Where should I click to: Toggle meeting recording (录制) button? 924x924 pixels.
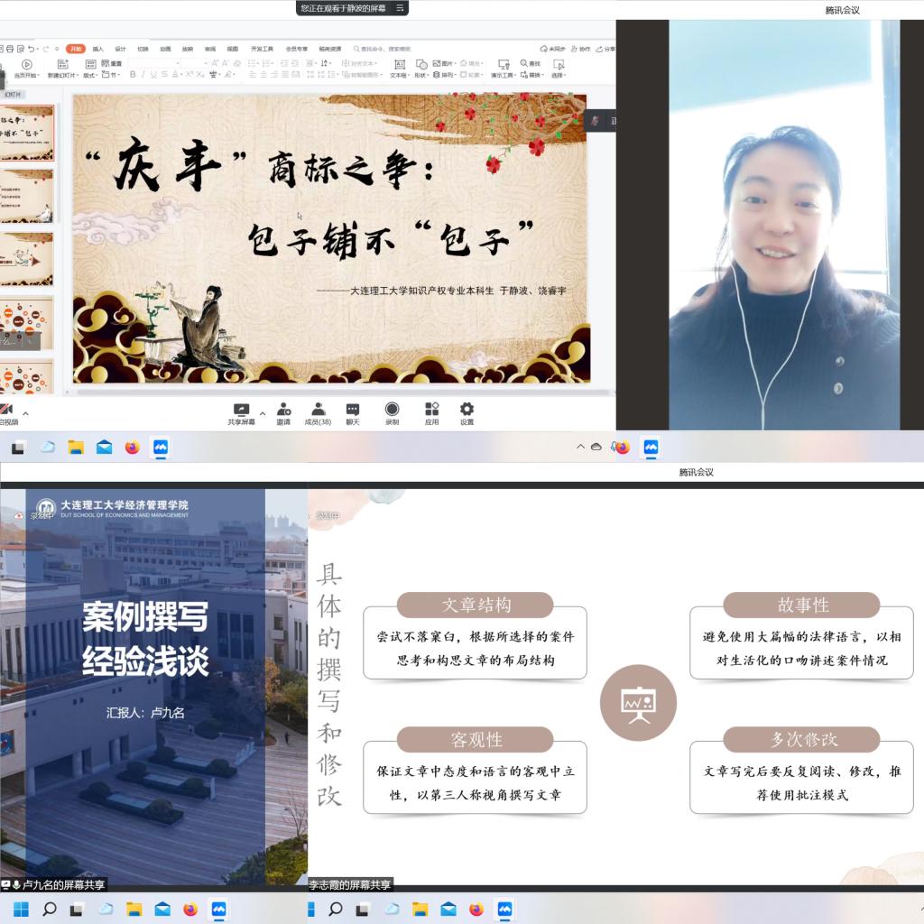(392, 411)
